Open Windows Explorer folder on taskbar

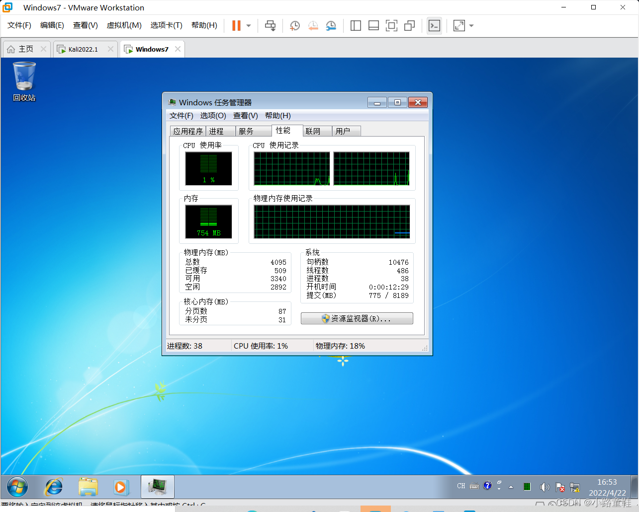[88, 487]
